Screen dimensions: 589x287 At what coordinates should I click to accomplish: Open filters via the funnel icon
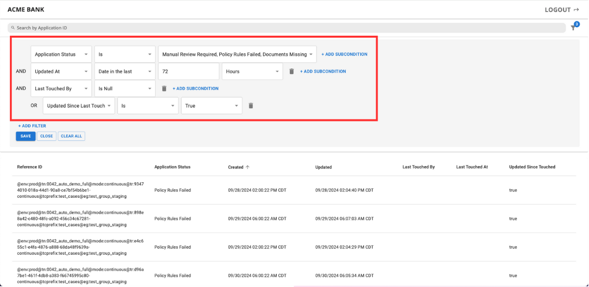(573, 28)
